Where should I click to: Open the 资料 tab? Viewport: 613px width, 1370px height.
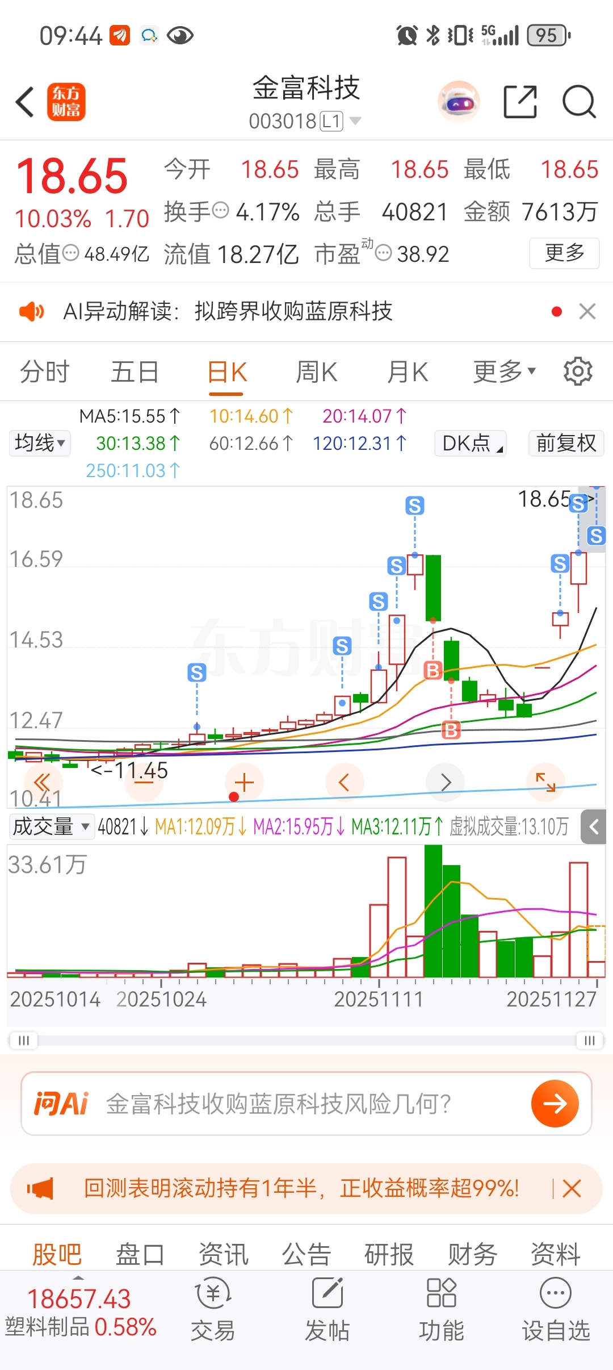pyautogui.click(x=556, y=1254)
